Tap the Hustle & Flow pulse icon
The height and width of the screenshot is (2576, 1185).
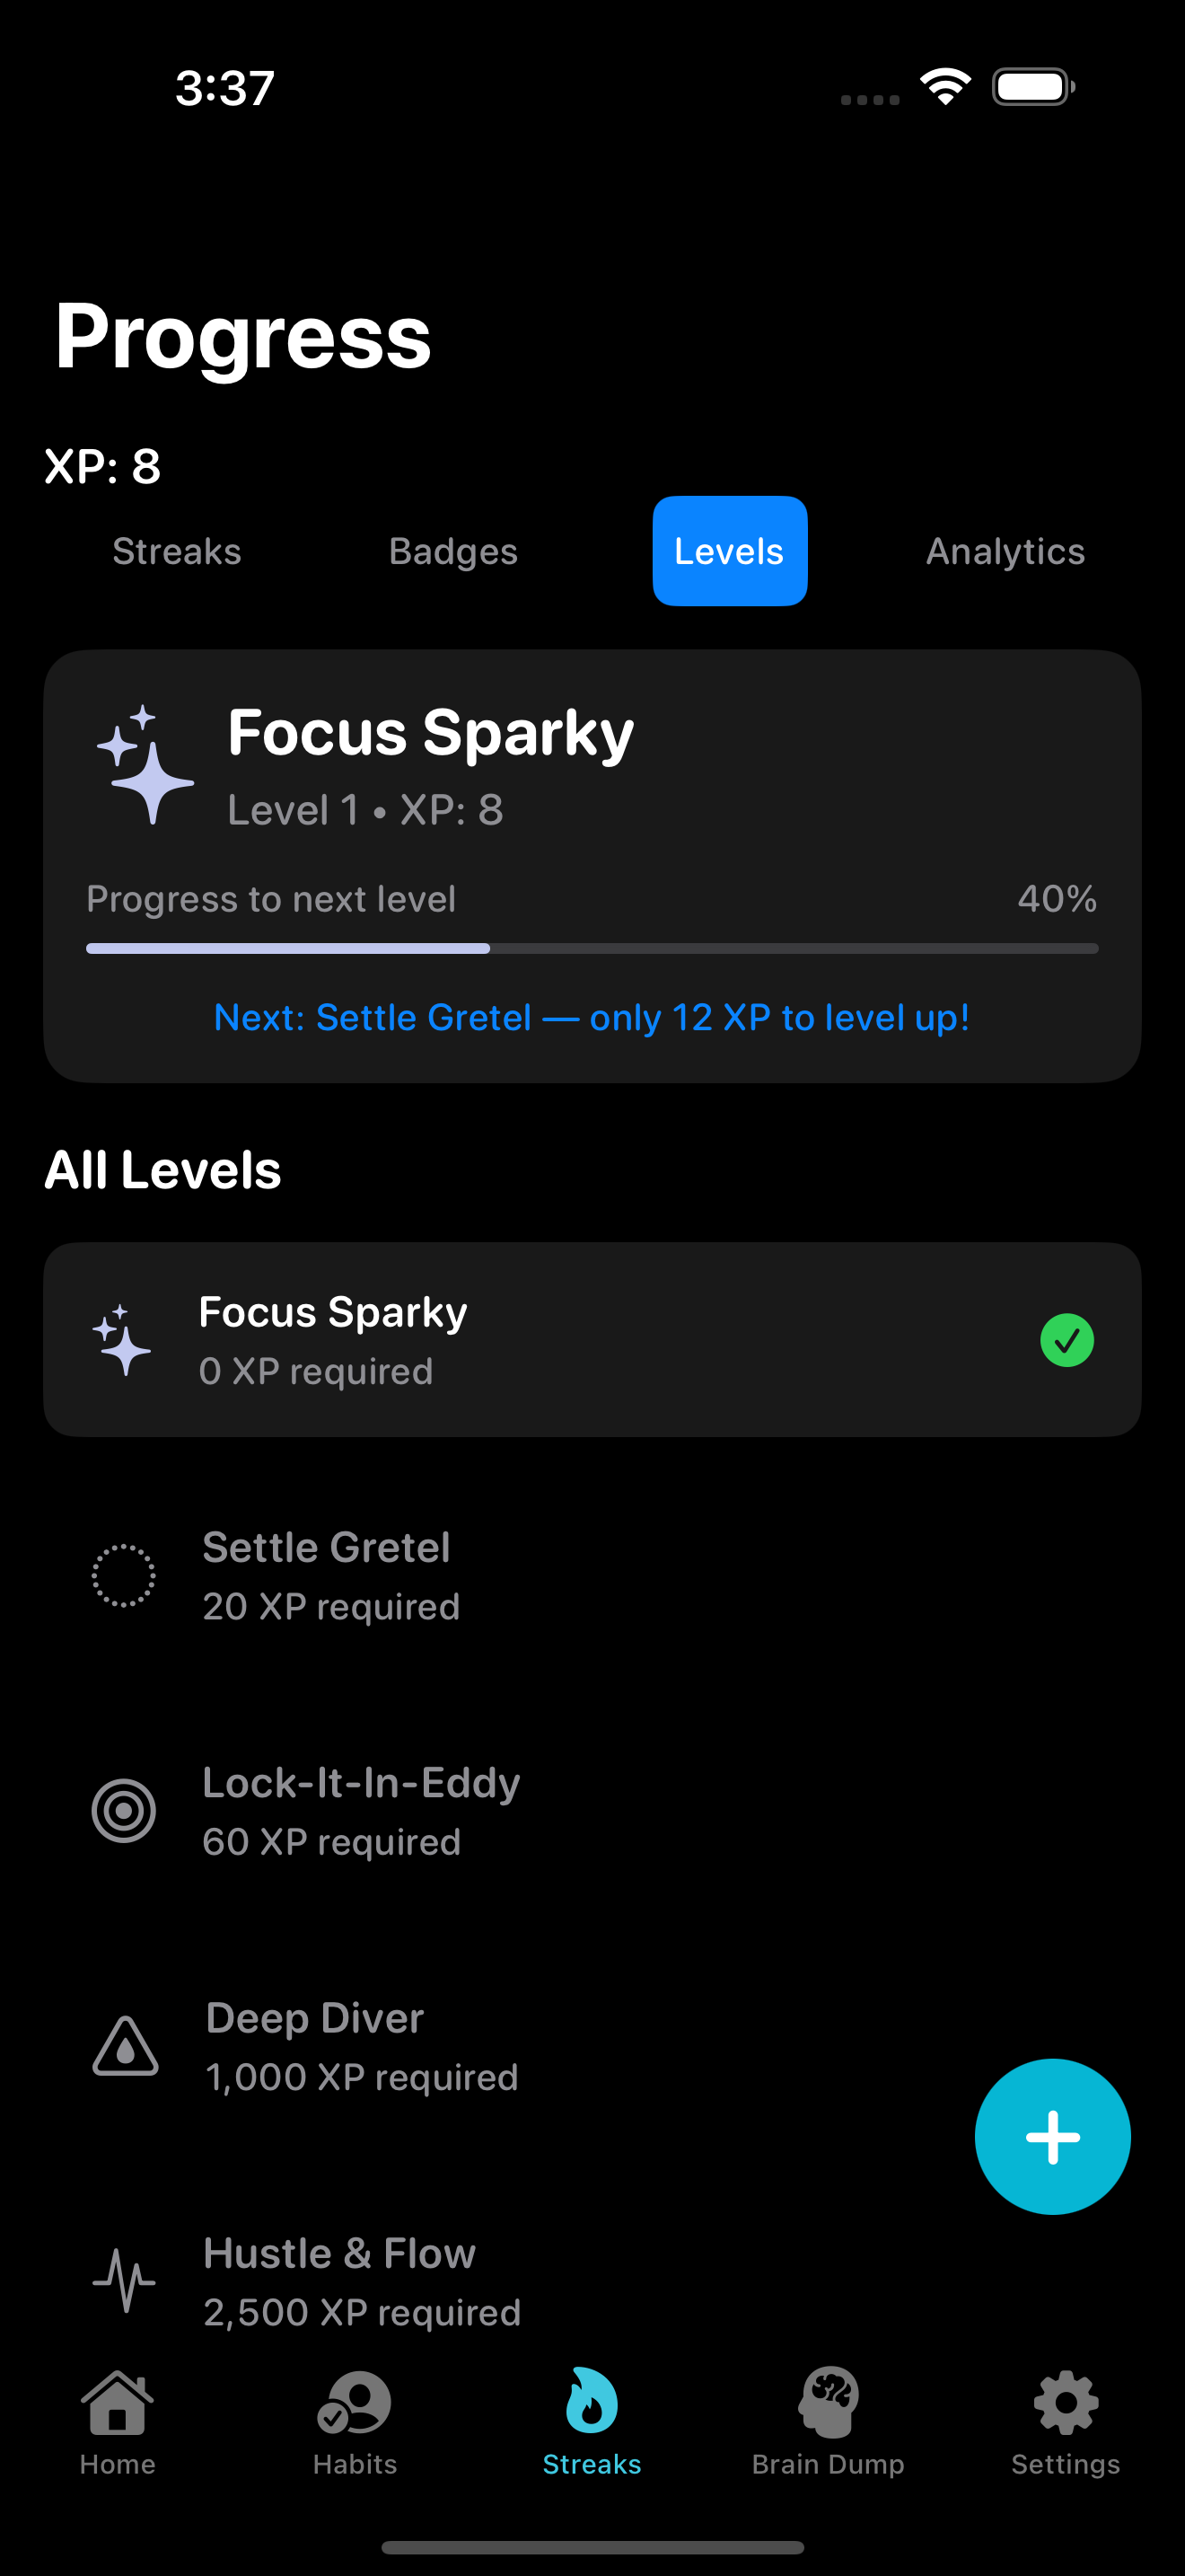[124, 2281]
